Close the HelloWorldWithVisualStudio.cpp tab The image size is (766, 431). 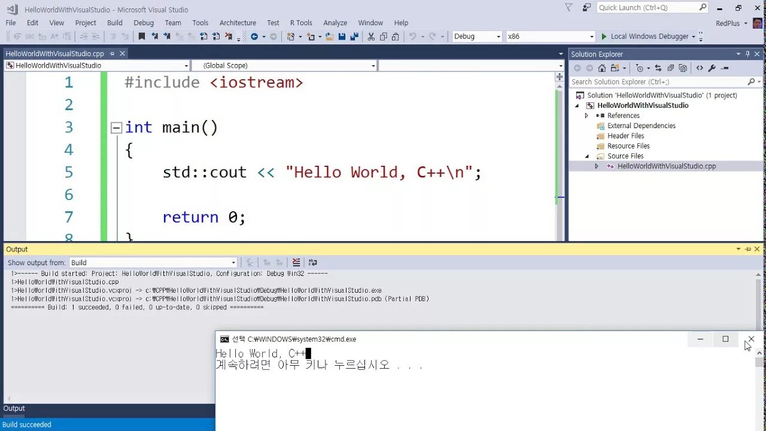[x=122, y=53]
